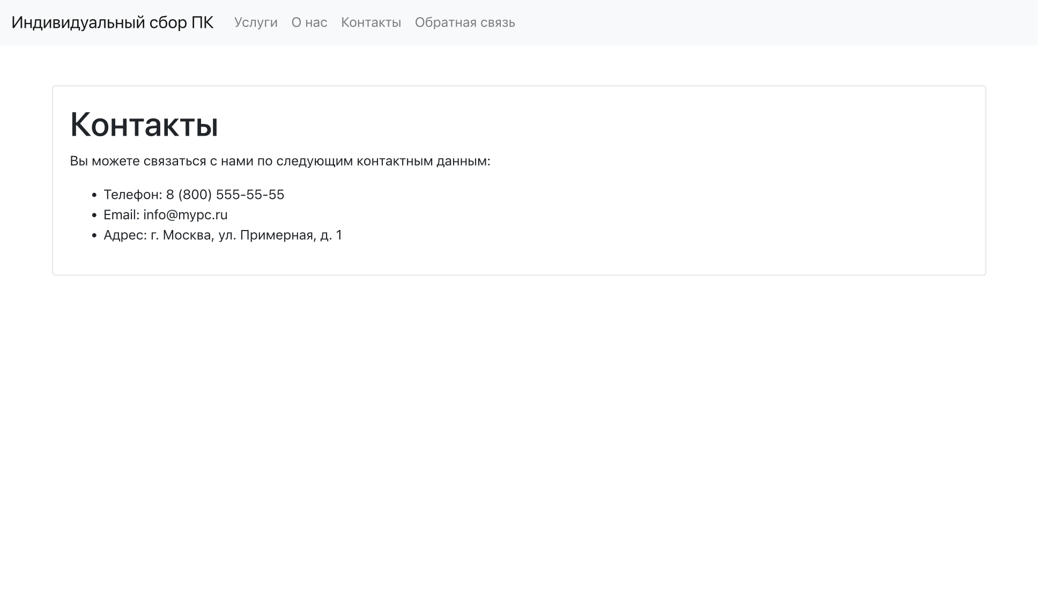1038x608 pixels.
Task: Click the Телефон list item bullet
Action: [94, 194]
